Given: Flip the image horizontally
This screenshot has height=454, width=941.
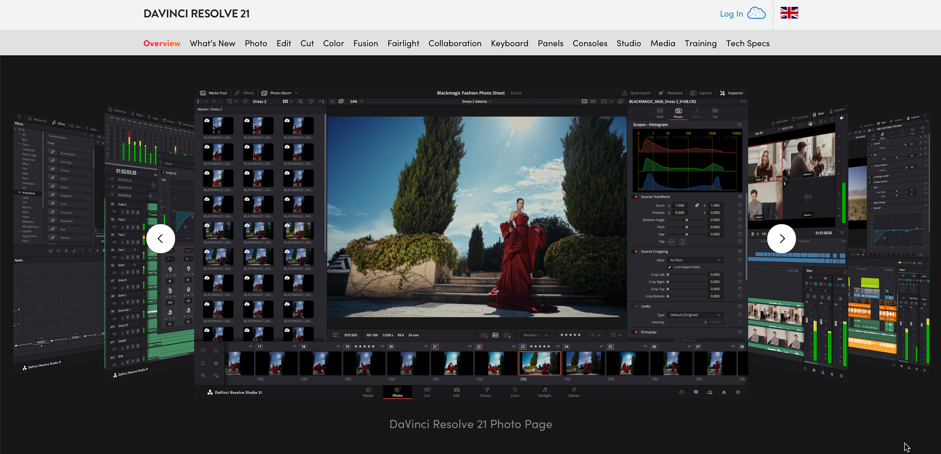Looking at the screenshot, I should click(x=671, y=242).
